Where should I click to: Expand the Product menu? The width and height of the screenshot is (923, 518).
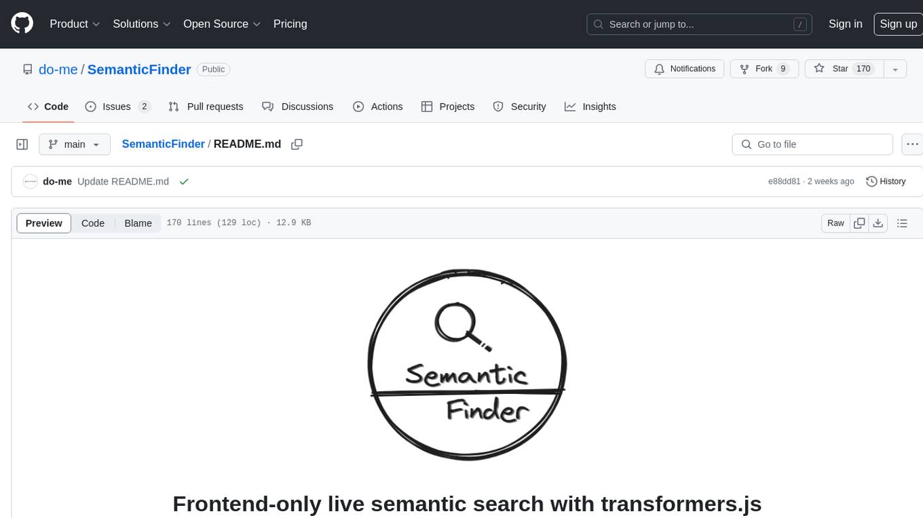[x=75, y=24]
